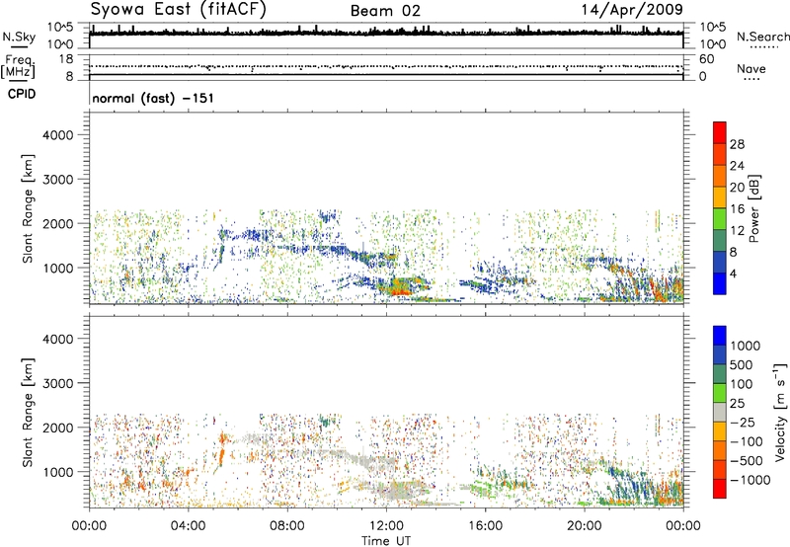This screenshot has height=547, width=790.
Task: Click the "-100" Velocity colorbar label
Action: point(747,441)
